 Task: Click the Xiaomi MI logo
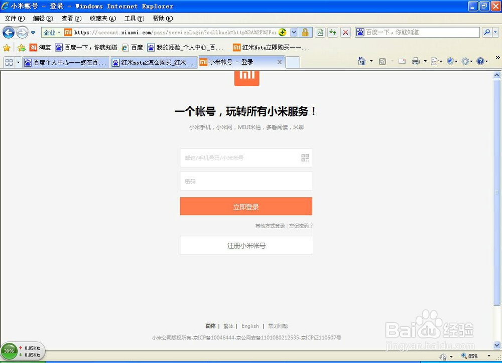tap(246, 78)
